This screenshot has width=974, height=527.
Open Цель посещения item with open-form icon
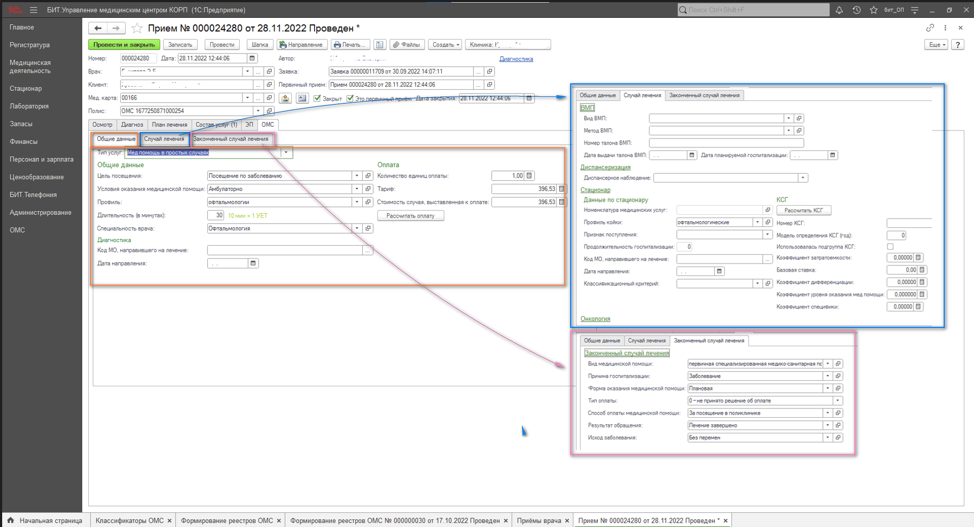click(x=368, y=175)
